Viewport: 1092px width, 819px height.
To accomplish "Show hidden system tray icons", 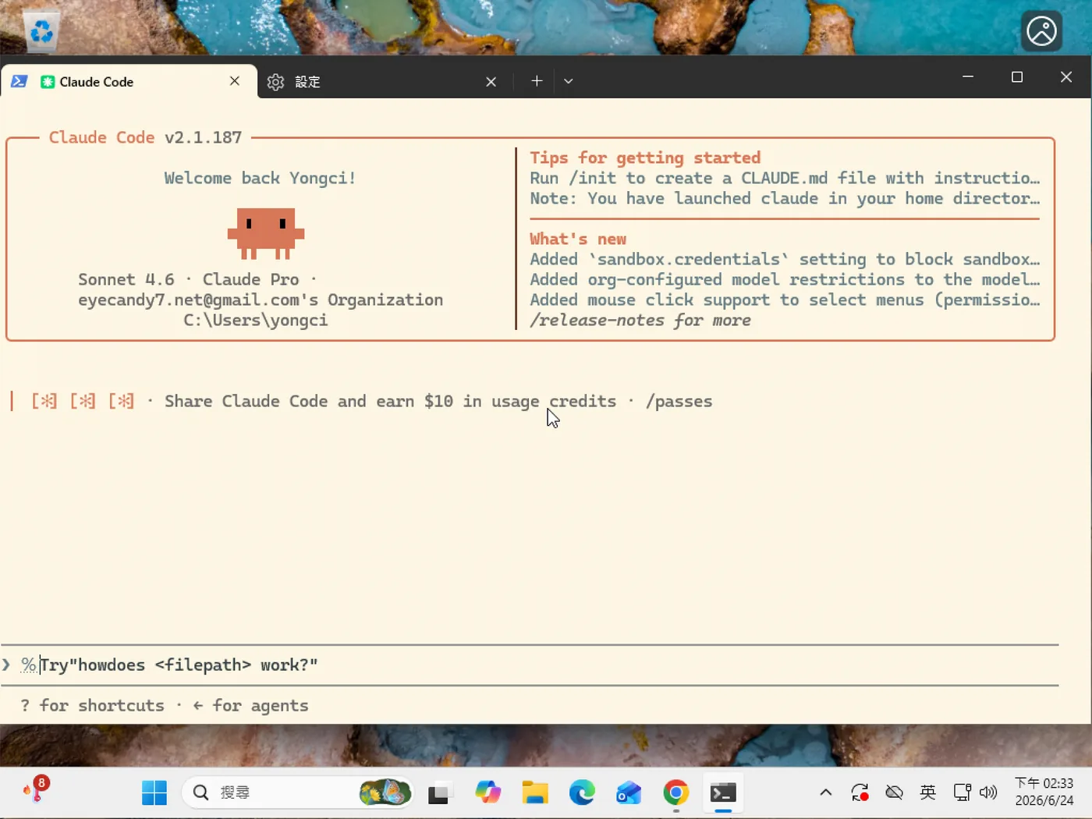I will (x=826, y=792).
